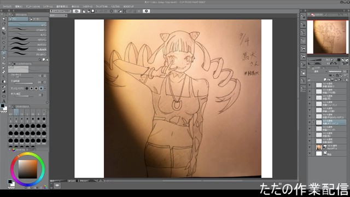Select the Gradient tool icon
The width and height of the screenshot is (350, 197).
point(4,91)
